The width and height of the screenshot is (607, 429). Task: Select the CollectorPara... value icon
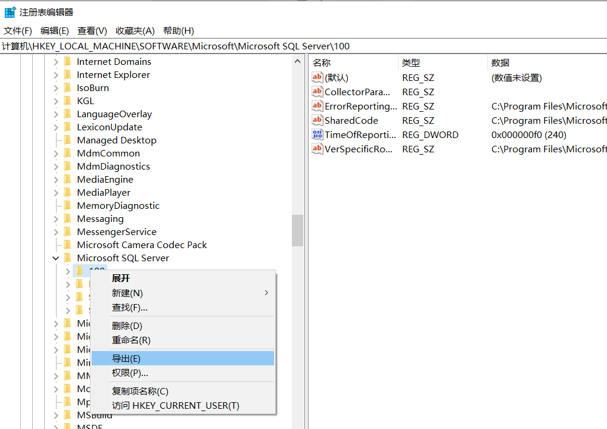click(x=317, y=92)
